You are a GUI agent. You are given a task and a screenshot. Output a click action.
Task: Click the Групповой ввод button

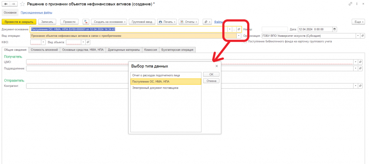pos(142,22)
